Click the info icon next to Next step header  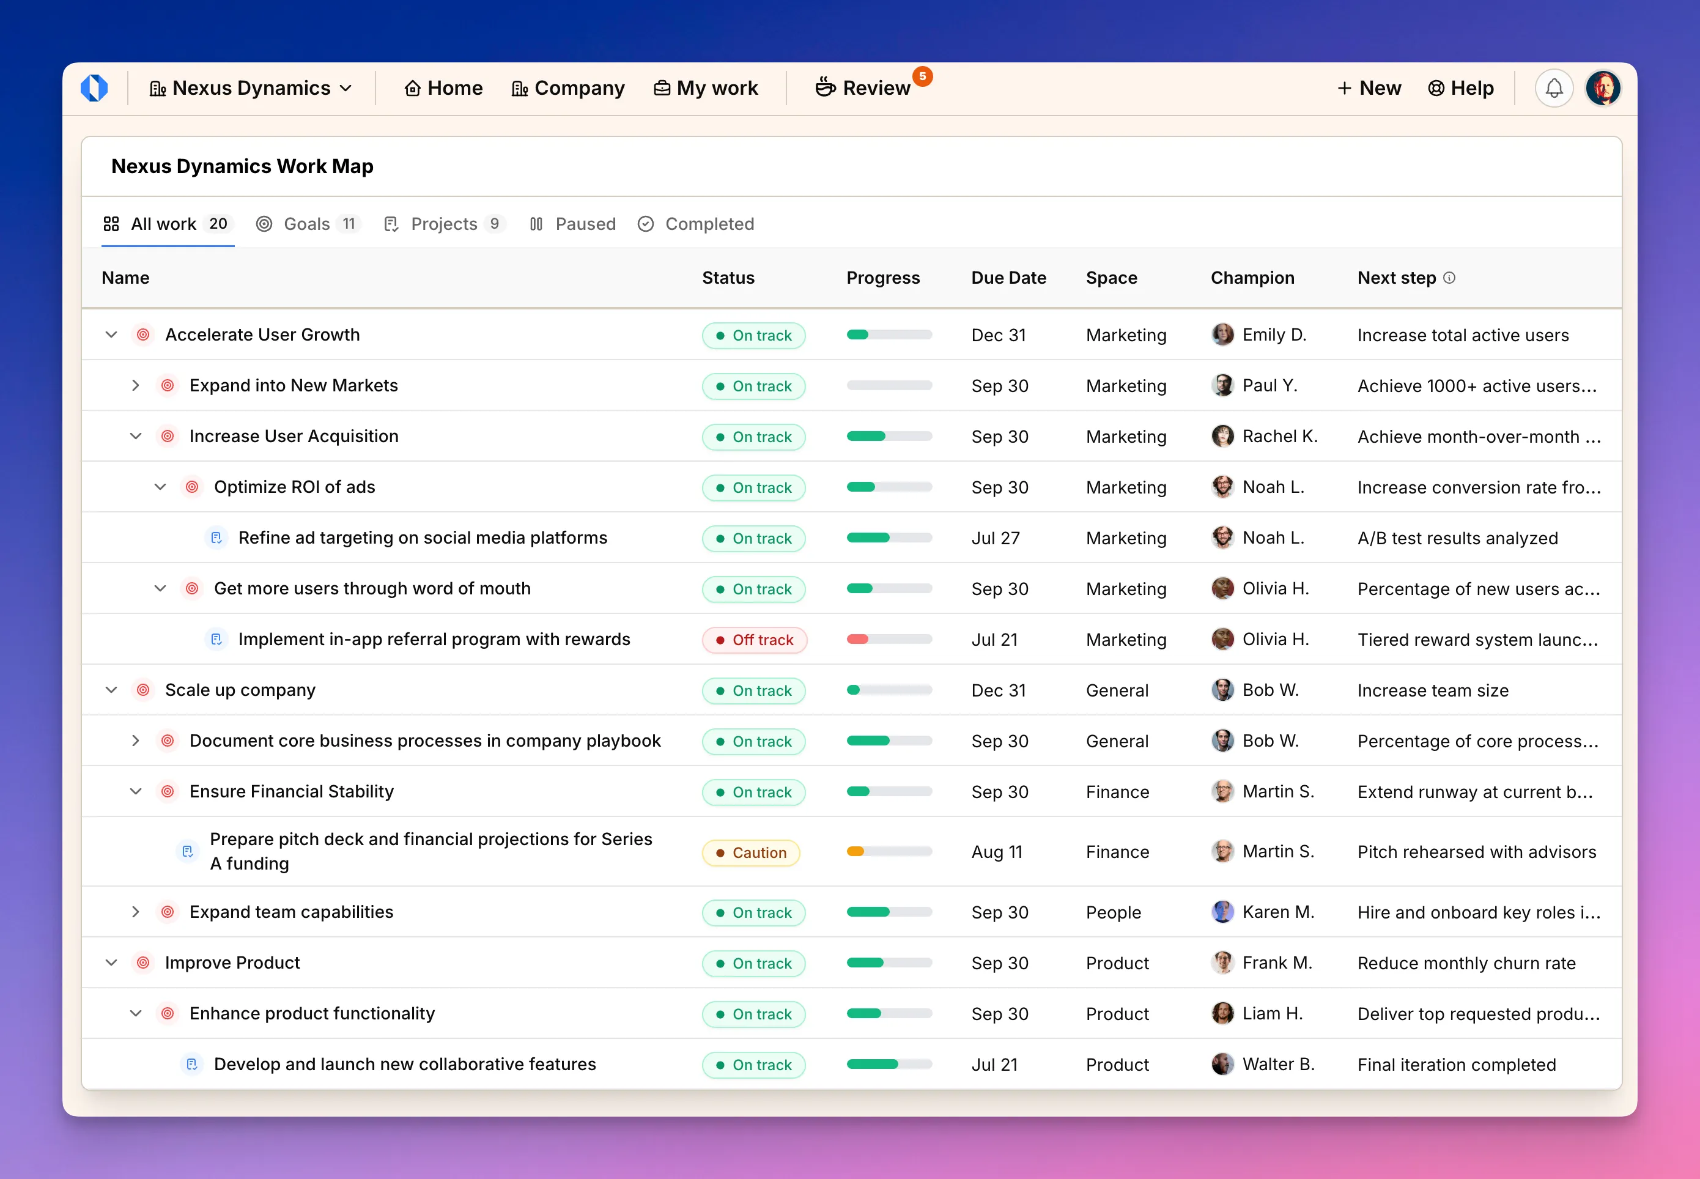point(1451,278)
